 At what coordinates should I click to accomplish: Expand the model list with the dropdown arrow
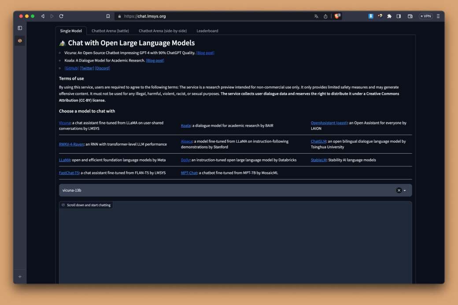(405, 191)
